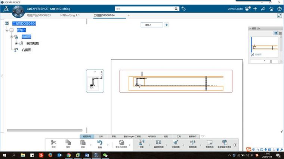Click the expand-to-fullscreen arrow icon
The width and height of the screenshot is (284, 159).
[280, 16]
